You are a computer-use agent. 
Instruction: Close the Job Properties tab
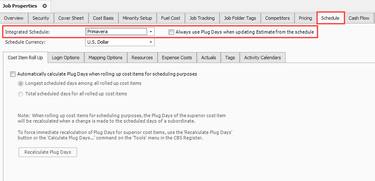pos(45,6)
